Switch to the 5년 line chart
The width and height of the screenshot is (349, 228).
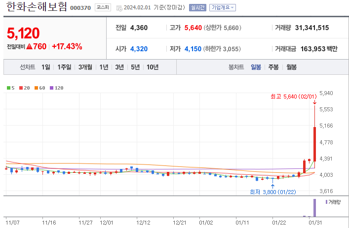[x=135, y=67]
